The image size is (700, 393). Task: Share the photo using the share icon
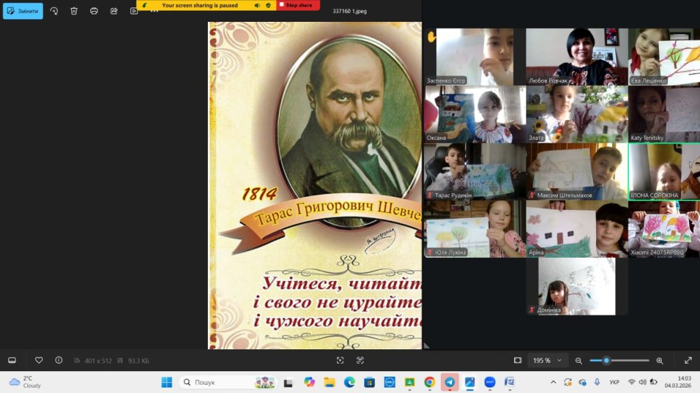pyautogui.click(x=114, y=11)
